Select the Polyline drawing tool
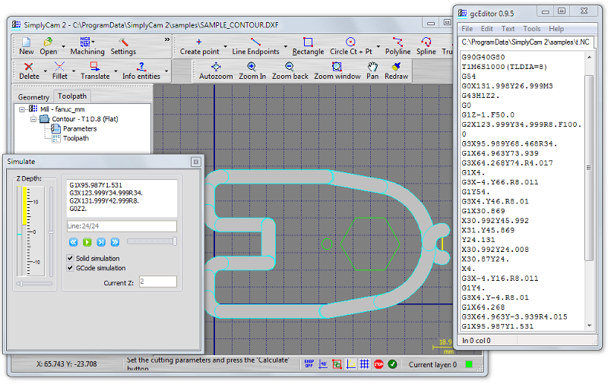 pyautogui.click(x=397, y=42)
